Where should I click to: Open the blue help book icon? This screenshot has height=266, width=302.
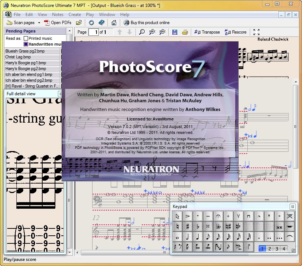pos(102,23)
